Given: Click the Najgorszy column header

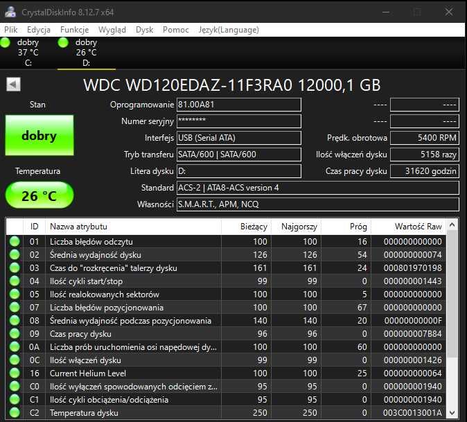Looking at the screenshot, I should [296, 227].
